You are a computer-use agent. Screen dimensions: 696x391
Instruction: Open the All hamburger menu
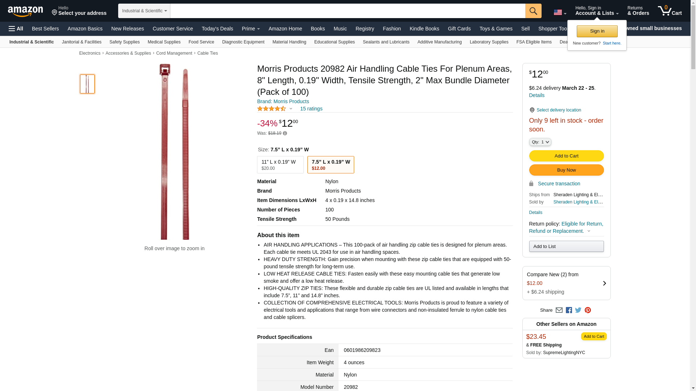click(x=16, y=29)
